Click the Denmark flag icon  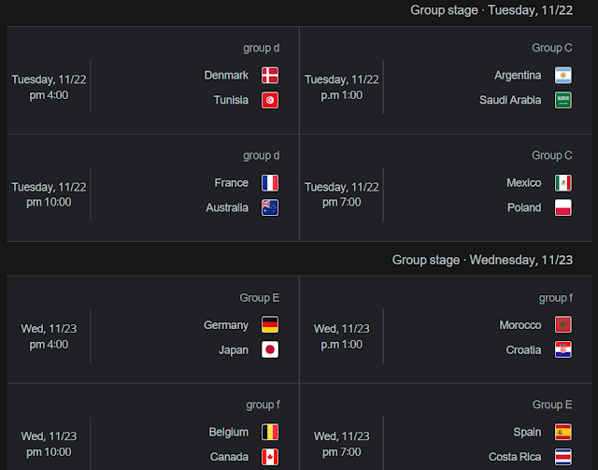tap(270, 75)
